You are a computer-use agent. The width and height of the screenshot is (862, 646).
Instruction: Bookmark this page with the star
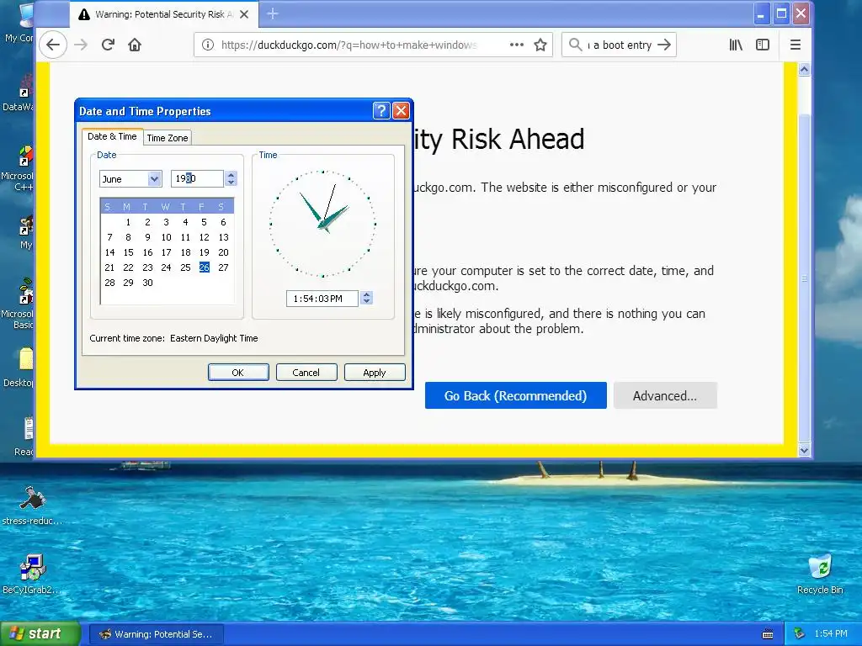pyautogui.click(x=540, y=45)
